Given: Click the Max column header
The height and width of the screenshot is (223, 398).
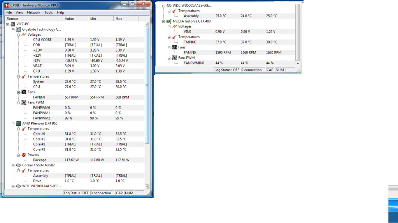Looking at the screenshot, I should pyautogui.click(x=119, y=19).
